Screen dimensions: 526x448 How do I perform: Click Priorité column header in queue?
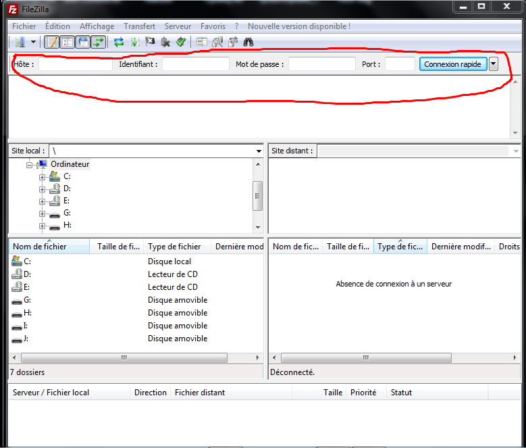(x=367, y=393)
